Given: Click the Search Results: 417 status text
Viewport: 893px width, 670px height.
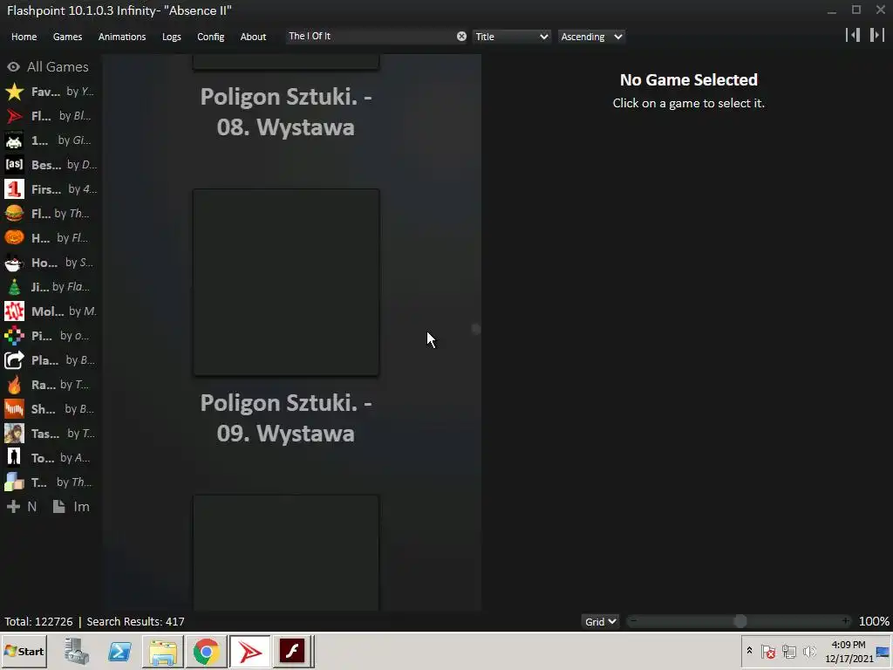Looking at the screenshot, I should 135,621.
